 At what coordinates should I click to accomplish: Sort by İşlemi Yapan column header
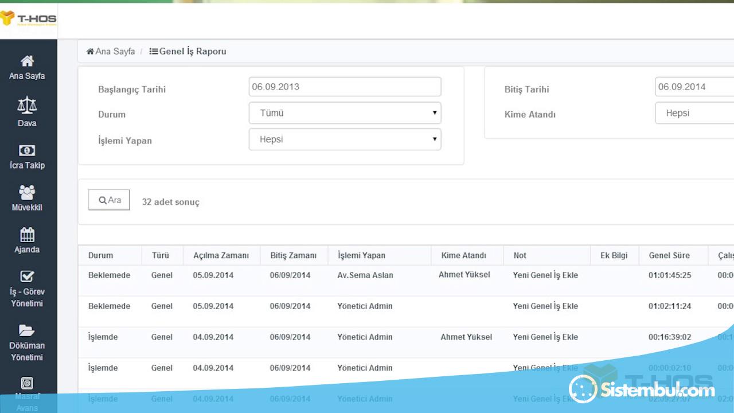point(361,255)
